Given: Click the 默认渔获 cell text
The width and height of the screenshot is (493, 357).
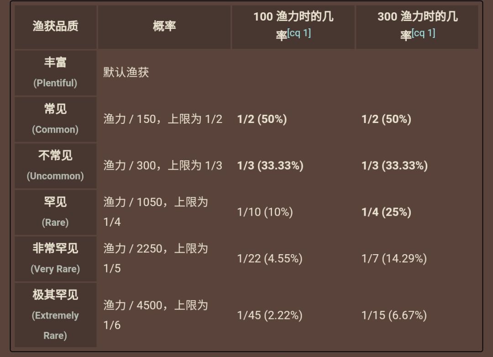Looking at the screenshot, I should point(126,73).
